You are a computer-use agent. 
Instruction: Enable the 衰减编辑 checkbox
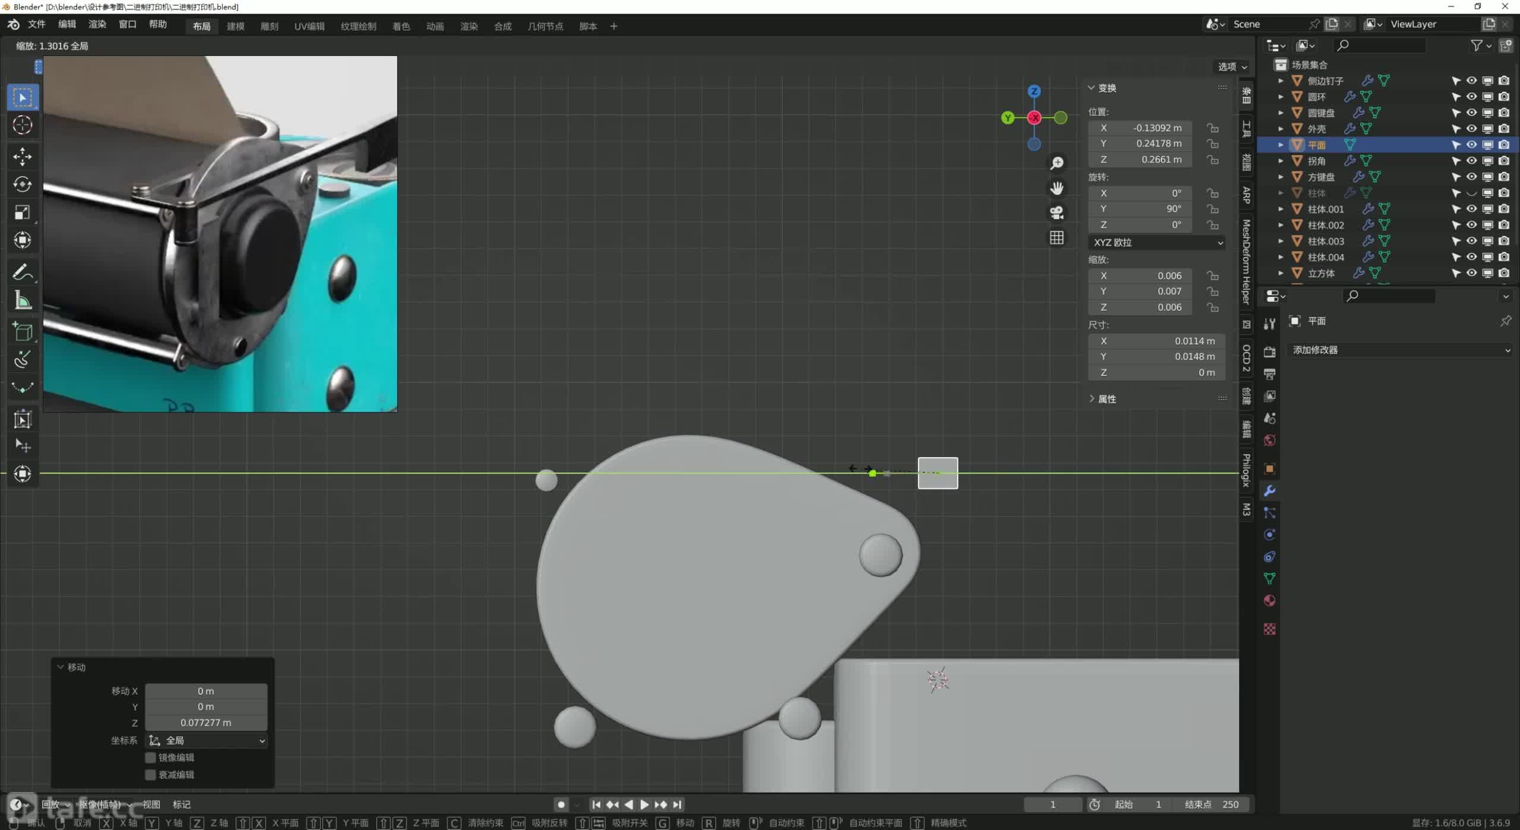(x=151, y=775)
